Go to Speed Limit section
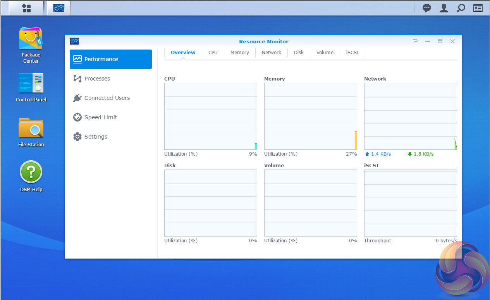The image size is (490, 300). click(x=101, y=117)
